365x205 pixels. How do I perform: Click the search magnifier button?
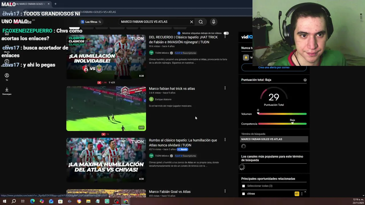click(201, 22)
